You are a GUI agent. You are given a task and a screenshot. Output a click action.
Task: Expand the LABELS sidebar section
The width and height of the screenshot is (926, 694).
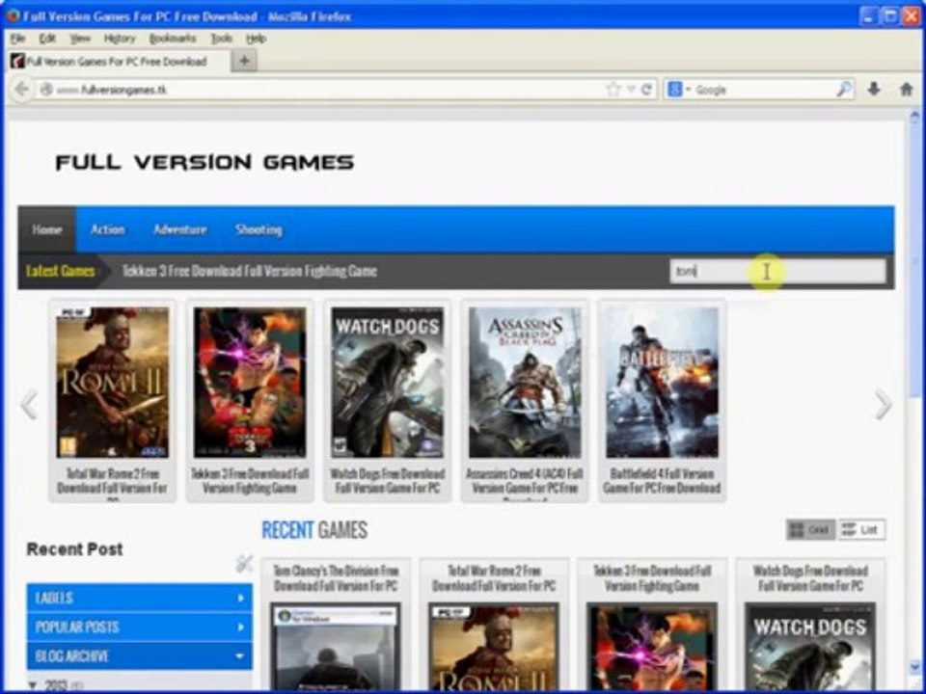click(x=139, y=598)
